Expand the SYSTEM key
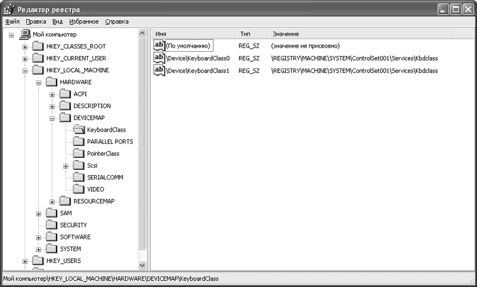Viewport: 477px width, 287px height. (x=39, y=249)
